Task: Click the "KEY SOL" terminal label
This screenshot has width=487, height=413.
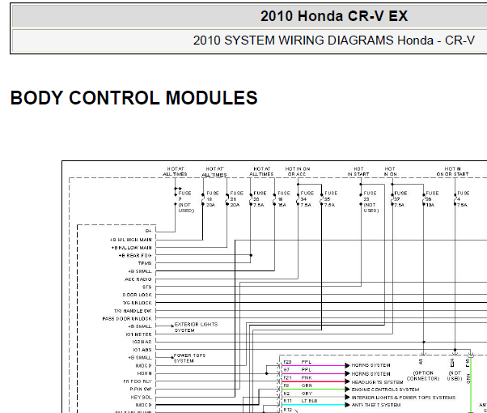Action: [x=142, y=398]
